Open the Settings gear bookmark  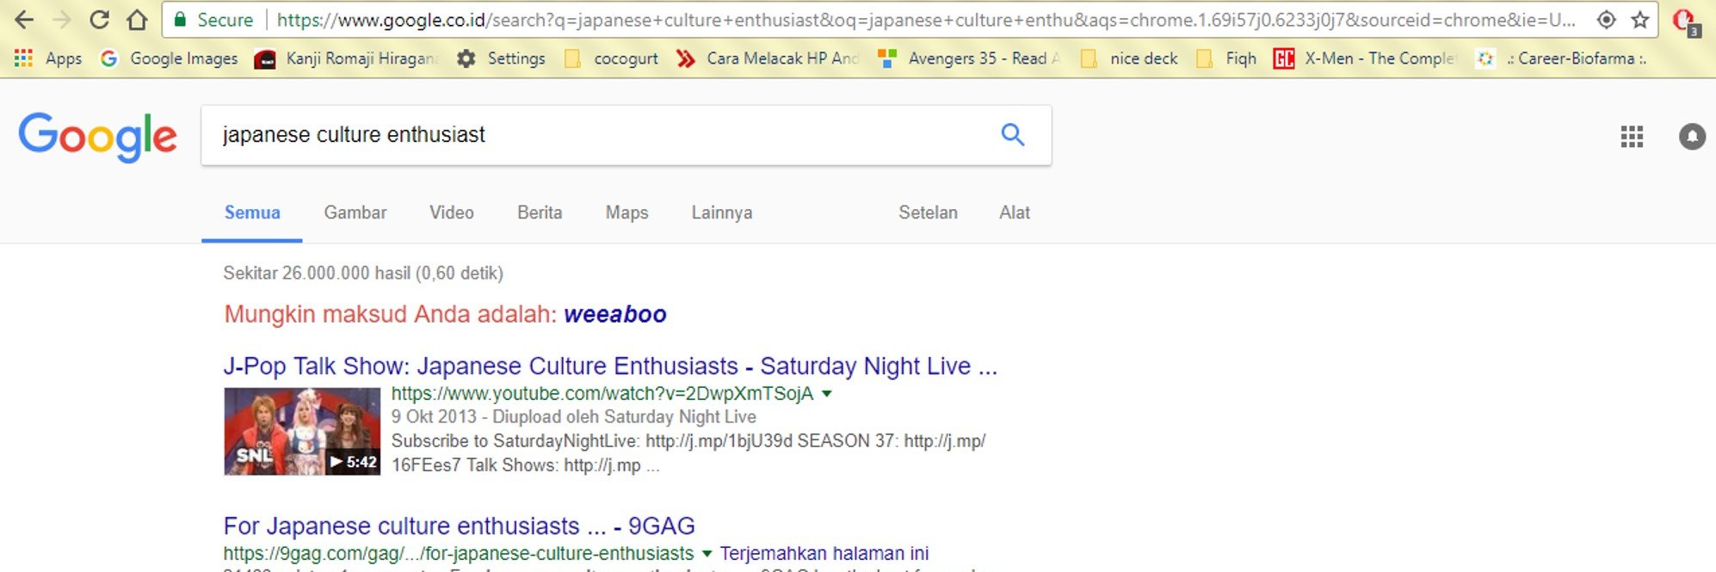[x=501, y=58]
